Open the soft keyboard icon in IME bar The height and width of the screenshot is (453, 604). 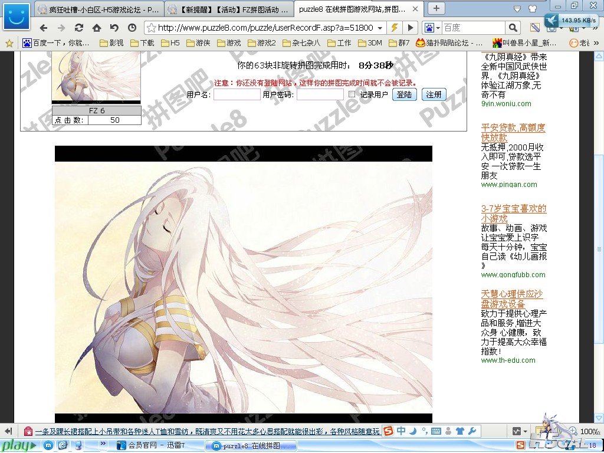(x=436, y=431)
